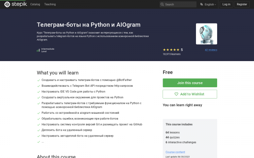This screenshot has width=254, height=158.
Task: Expand the ellipsis to show more items
Action: [43, 142]
